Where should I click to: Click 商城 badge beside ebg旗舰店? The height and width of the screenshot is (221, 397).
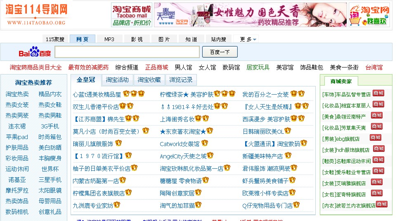pyautogui.click(x=376, y=137)
